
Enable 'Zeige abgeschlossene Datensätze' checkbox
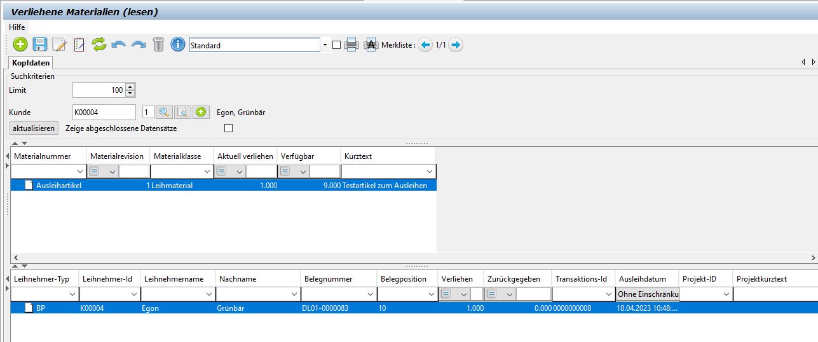click(x=229, y=128)
